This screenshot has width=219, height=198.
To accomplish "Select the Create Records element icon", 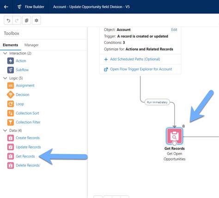I will pos(11,138).
